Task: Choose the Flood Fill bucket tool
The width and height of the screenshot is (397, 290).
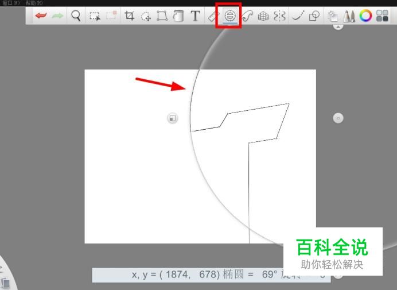Action: pos(178,16)
